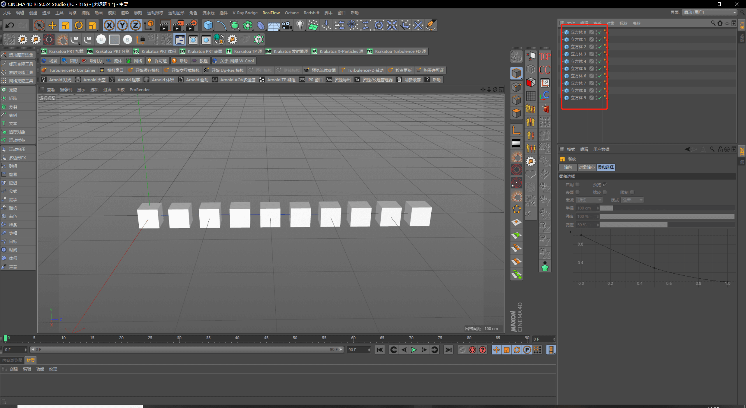This screenshot has height=408, width=746.
Task: Toggle the 限制 checkbox
Action: 632,192
